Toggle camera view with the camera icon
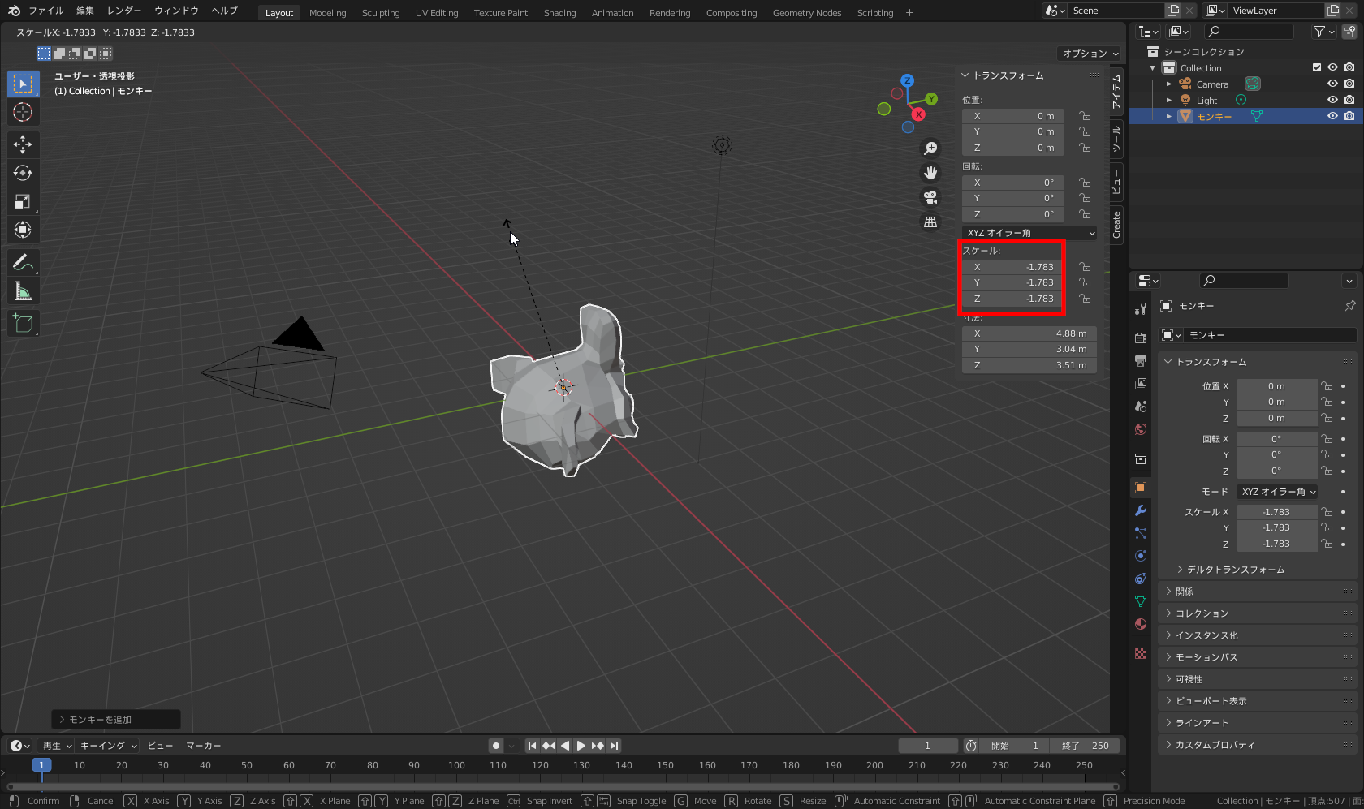Screen dimensions: 1364x809 click(x=930, y=197)
